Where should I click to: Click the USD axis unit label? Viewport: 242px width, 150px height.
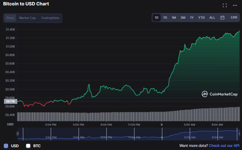[10, 124]
